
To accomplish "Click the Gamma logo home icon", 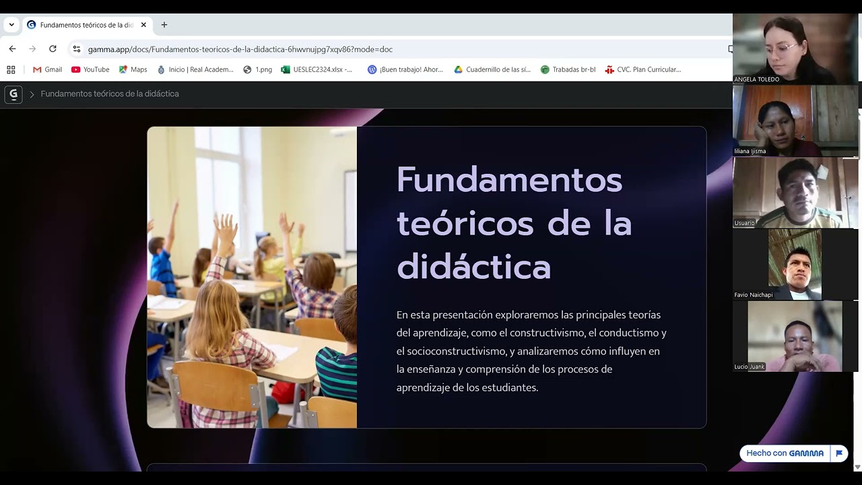I will (13, 94).
